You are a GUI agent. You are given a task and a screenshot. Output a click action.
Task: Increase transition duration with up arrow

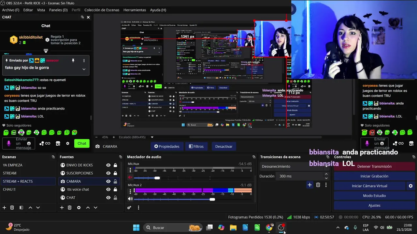click(326, 174)
